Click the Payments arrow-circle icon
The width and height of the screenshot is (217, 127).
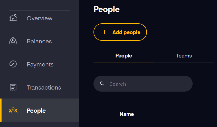pos(13,64)
